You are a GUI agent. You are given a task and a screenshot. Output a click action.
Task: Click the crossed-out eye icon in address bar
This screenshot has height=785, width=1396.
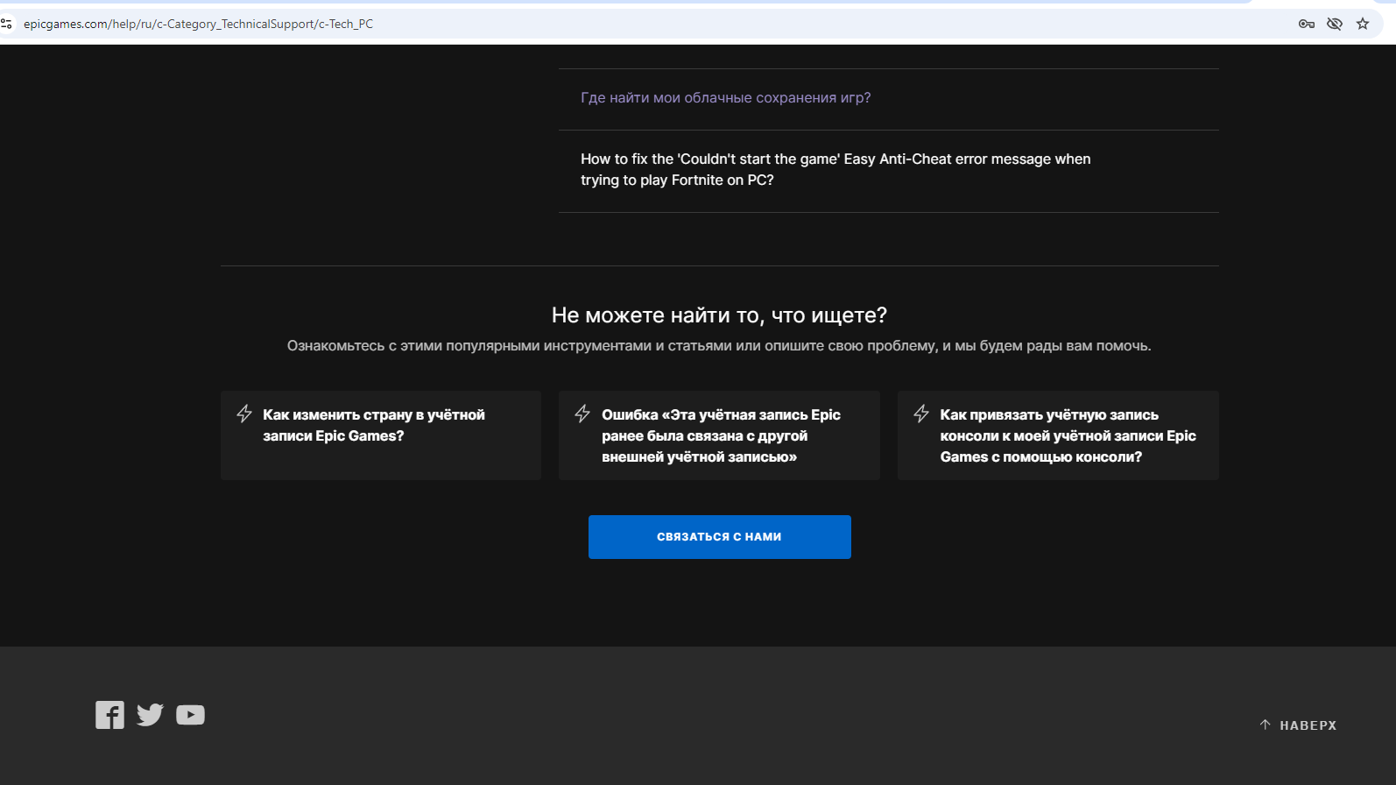(1335, 24)
